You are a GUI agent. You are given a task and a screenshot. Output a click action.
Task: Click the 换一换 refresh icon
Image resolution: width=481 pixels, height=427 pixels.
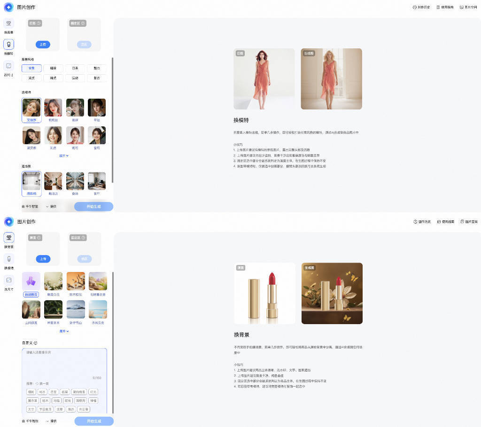37,383
